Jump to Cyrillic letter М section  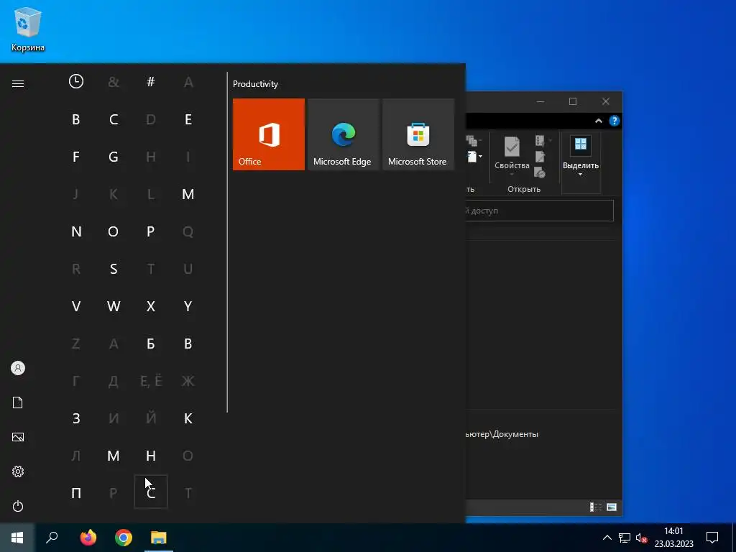pyautogui.click(x=113, y=456)
